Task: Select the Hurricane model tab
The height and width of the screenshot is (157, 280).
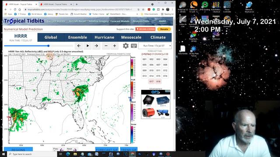Action: [x=104, y=37]
